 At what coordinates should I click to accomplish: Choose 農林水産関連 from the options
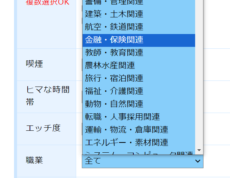click(110, 65)
